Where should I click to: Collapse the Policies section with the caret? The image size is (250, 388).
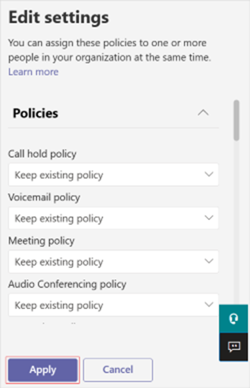[x=203, y=113]
